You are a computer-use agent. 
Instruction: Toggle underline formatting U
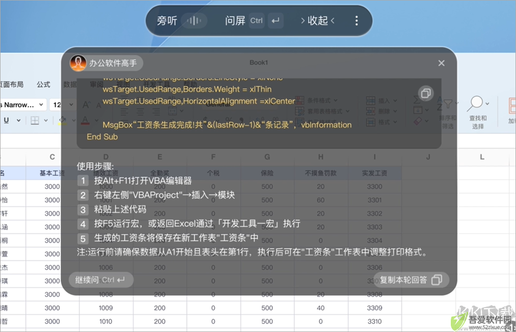6,120
